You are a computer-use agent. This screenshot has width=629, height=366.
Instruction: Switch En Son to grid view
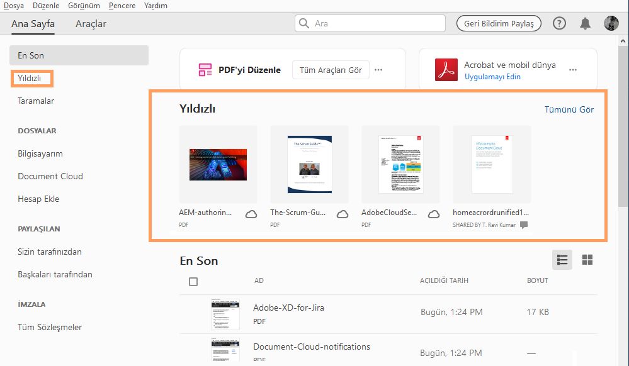coord(587,260)
